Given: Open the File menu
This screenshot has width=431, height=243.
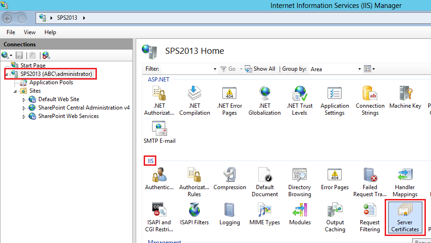Looking at the screenshot, I should 11,32.
